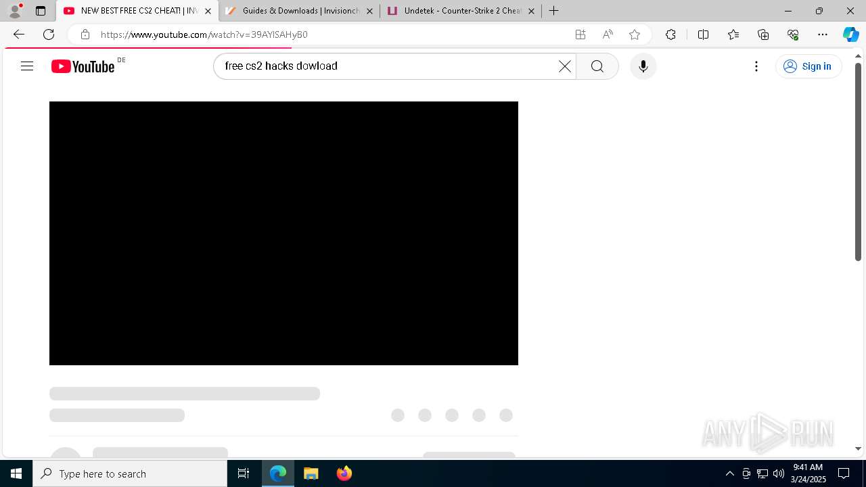Viewport: 866px width, 487px height.
Task: Open network status tray icon
Action: point(762,473)
